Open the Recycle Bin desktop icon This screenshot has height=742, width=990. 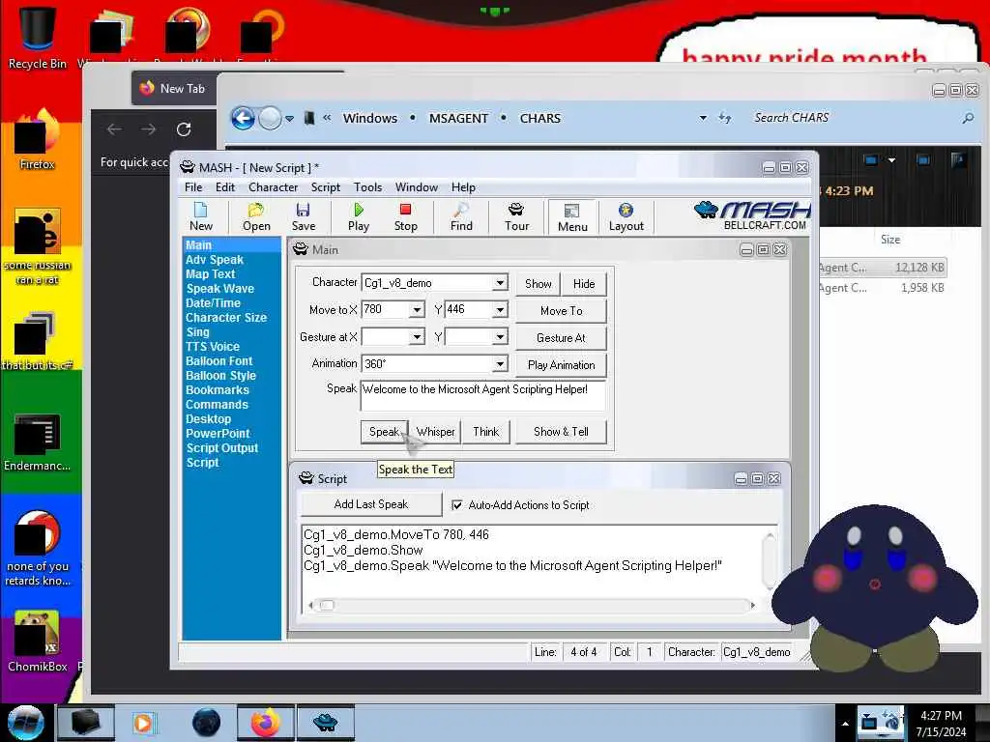coord(38,37)
